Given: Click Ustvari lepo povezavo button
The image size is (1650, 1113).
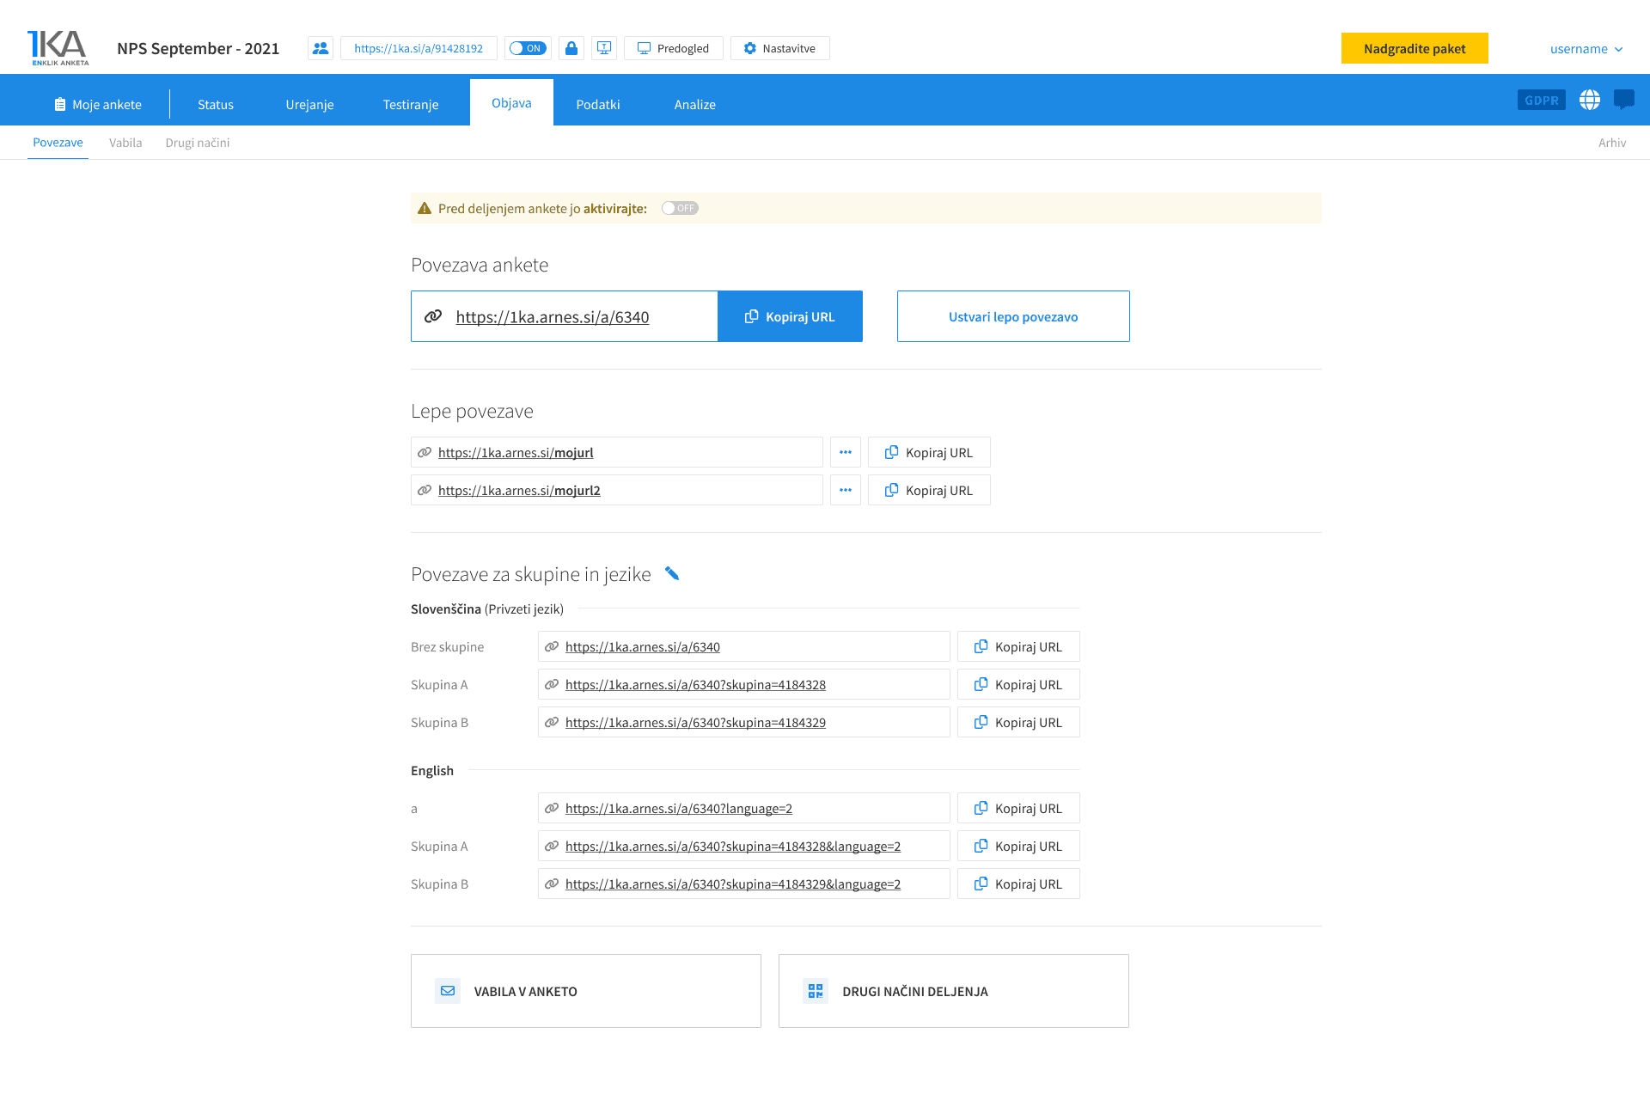Looking at the screenshot, I should [x=1013, y=316].
